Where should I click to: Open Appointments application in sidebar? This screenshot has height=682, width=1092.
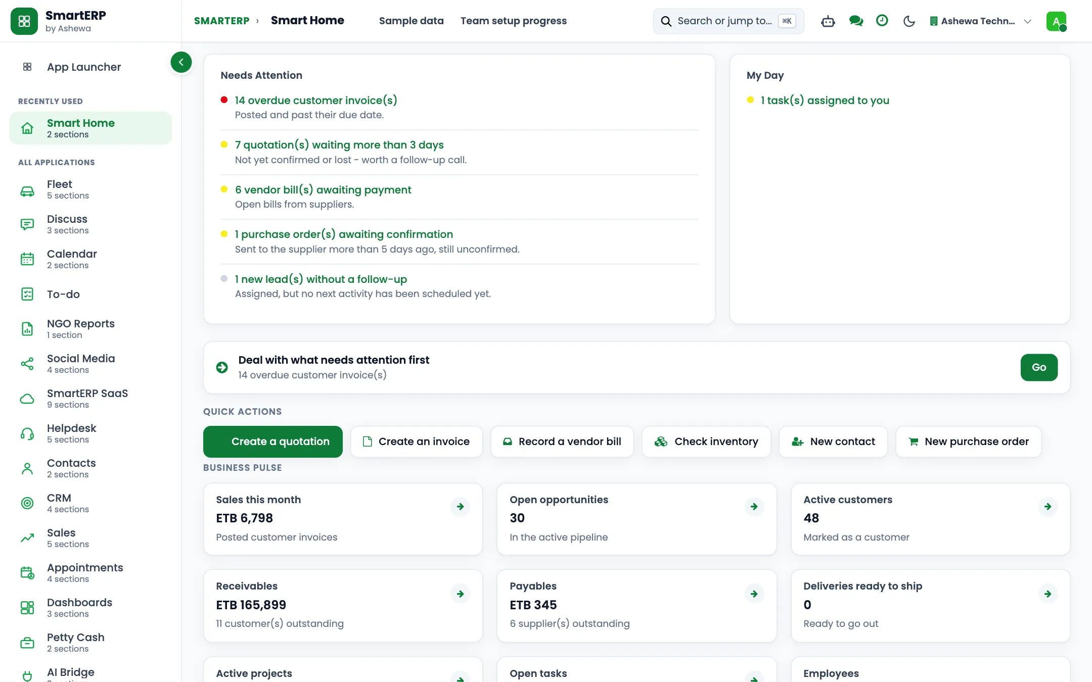pos(90,573)
